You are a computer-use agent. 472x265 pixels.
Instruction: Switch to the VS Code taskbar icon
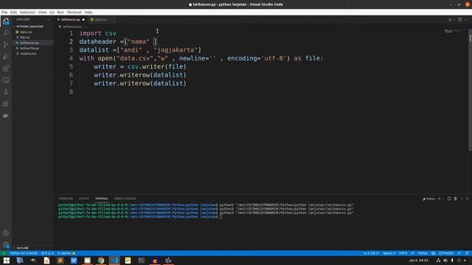pos(114,261)
